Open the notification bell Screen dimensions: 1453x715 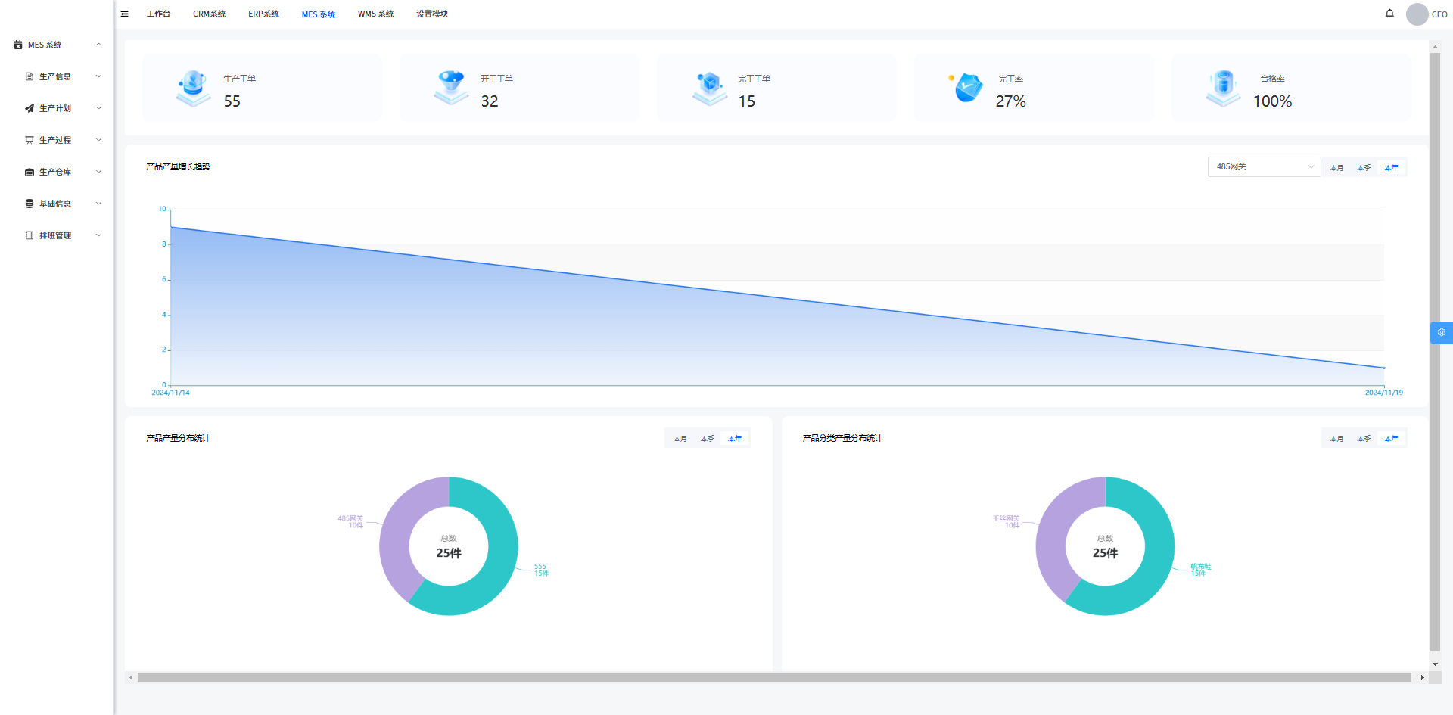click(1389, 14)
